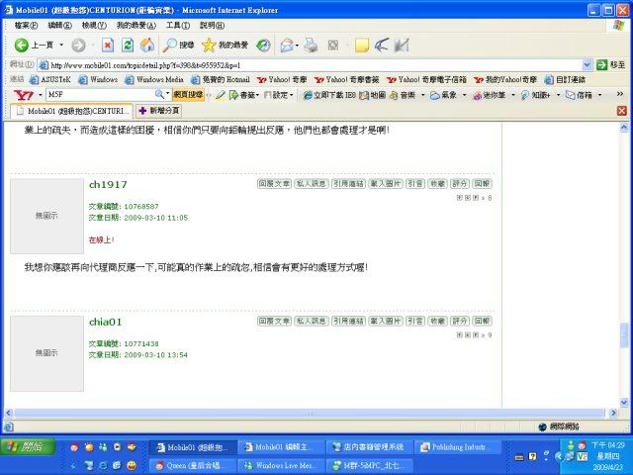This screenshot has width=633, height=475.
Task: Click the Stop loading icon
Action: click(x=108, y=46)
